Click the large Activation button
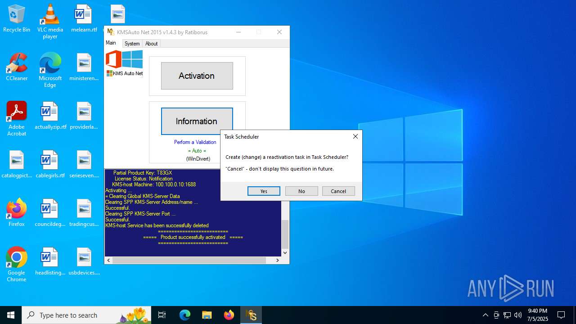Image resolution: width=576 pixels, height=324 pixels. click(197, 76)
